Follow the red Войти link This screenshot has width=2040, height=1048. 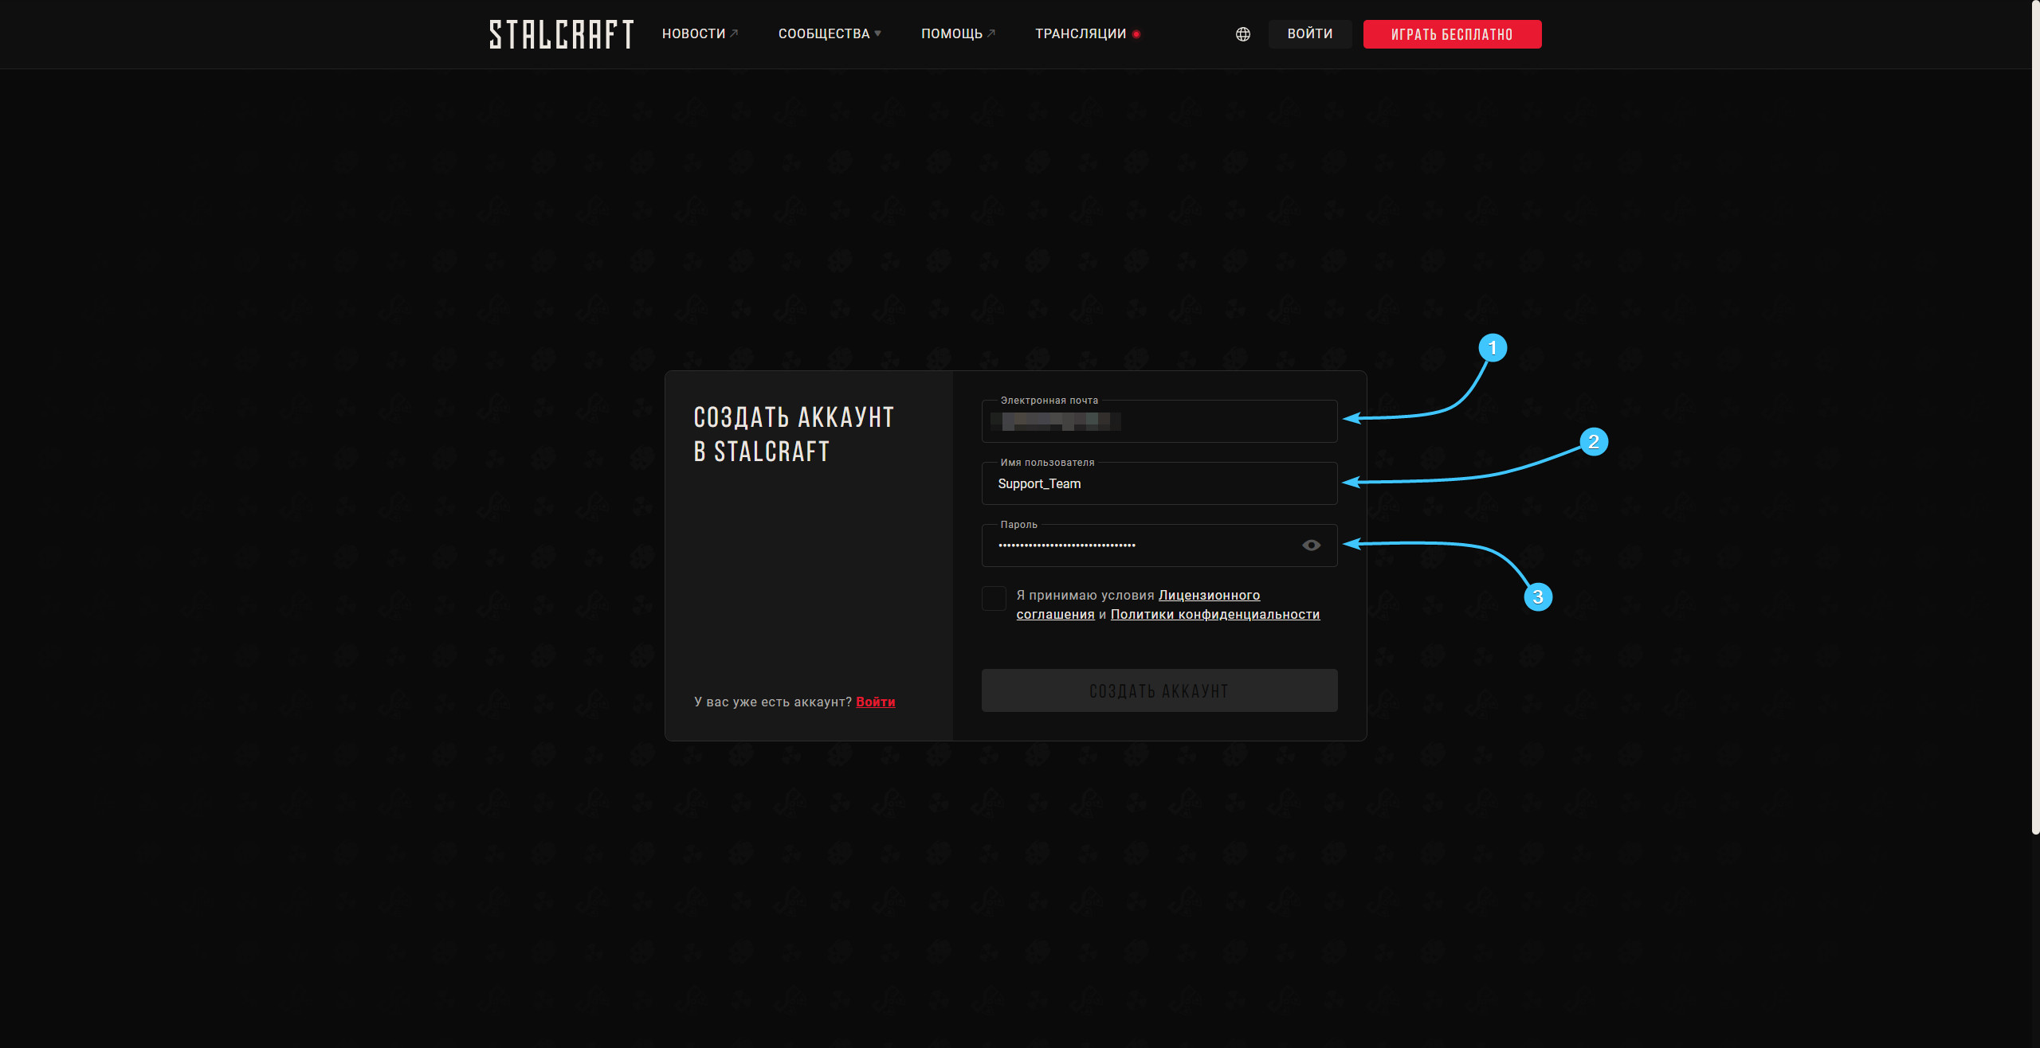(875, 702)
